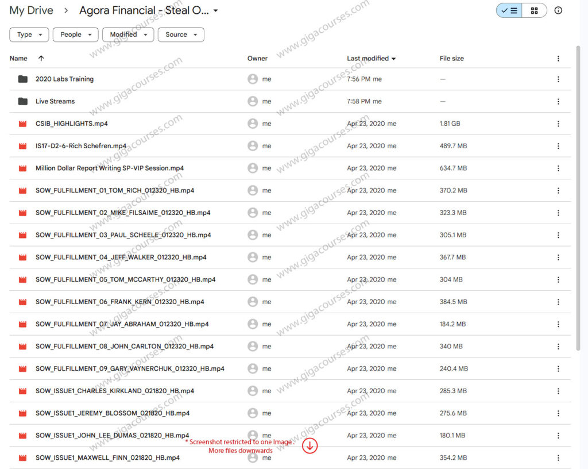588x469 pixels.
Task: Open the 2020 Labs Training folder icon
Action: tap(23, 79)
